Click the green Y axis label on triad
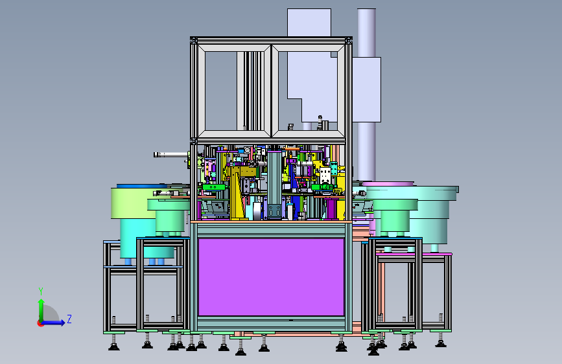 coord(41,291)
